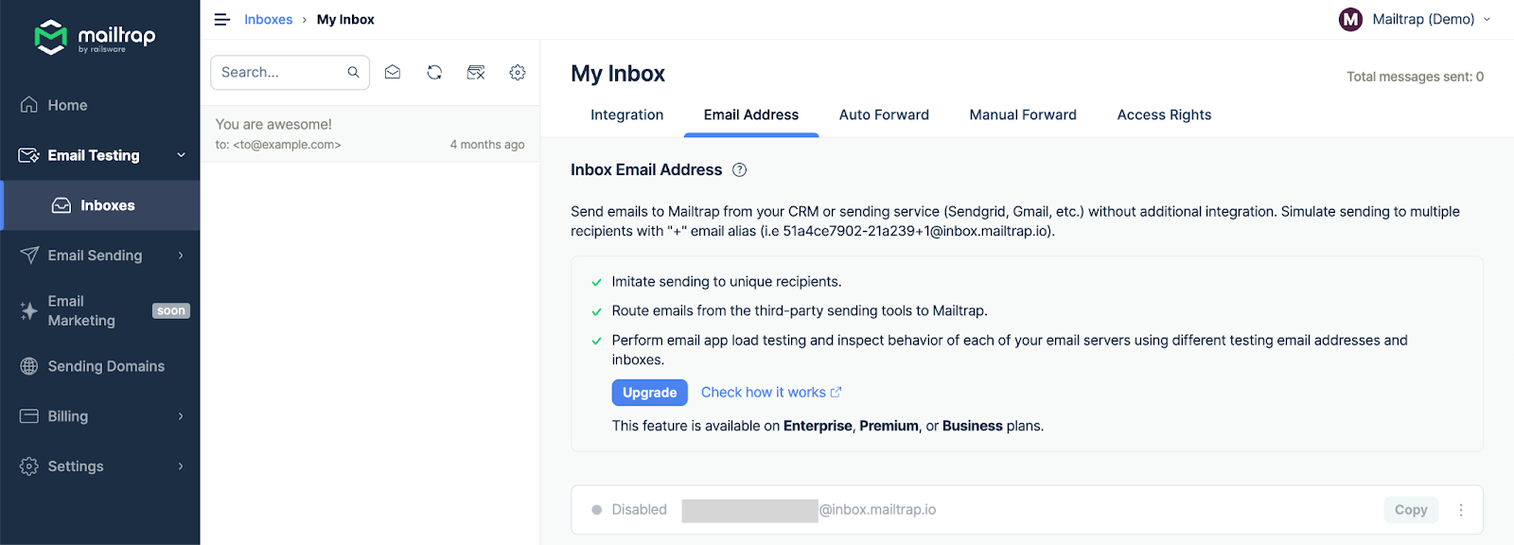Click the Email Testing envelope icon

tap(29, 155)
